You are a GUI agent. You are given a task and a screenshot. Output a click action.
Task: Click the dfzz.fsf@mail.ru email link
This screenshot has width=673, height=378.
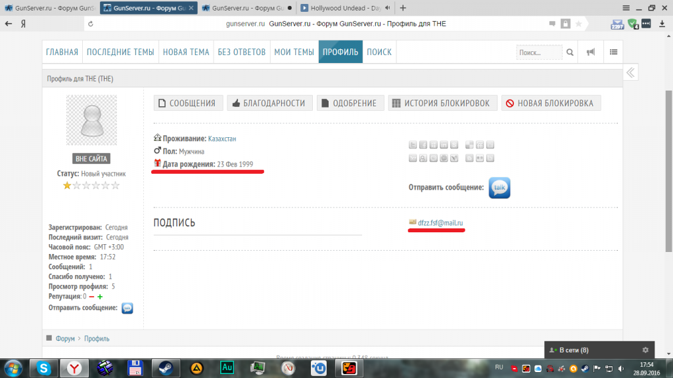440,223
